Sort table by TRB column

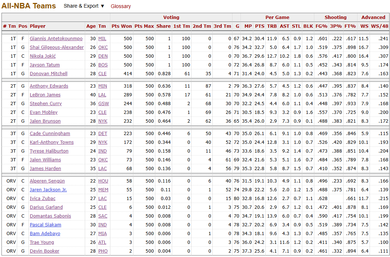pyautogui.click(x=272, y=26)
